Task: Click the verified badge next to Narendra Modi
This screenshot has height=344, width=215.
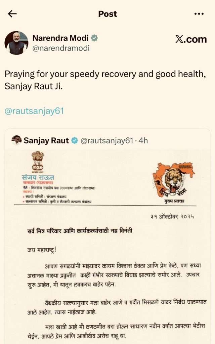Action: coord(94,38)
